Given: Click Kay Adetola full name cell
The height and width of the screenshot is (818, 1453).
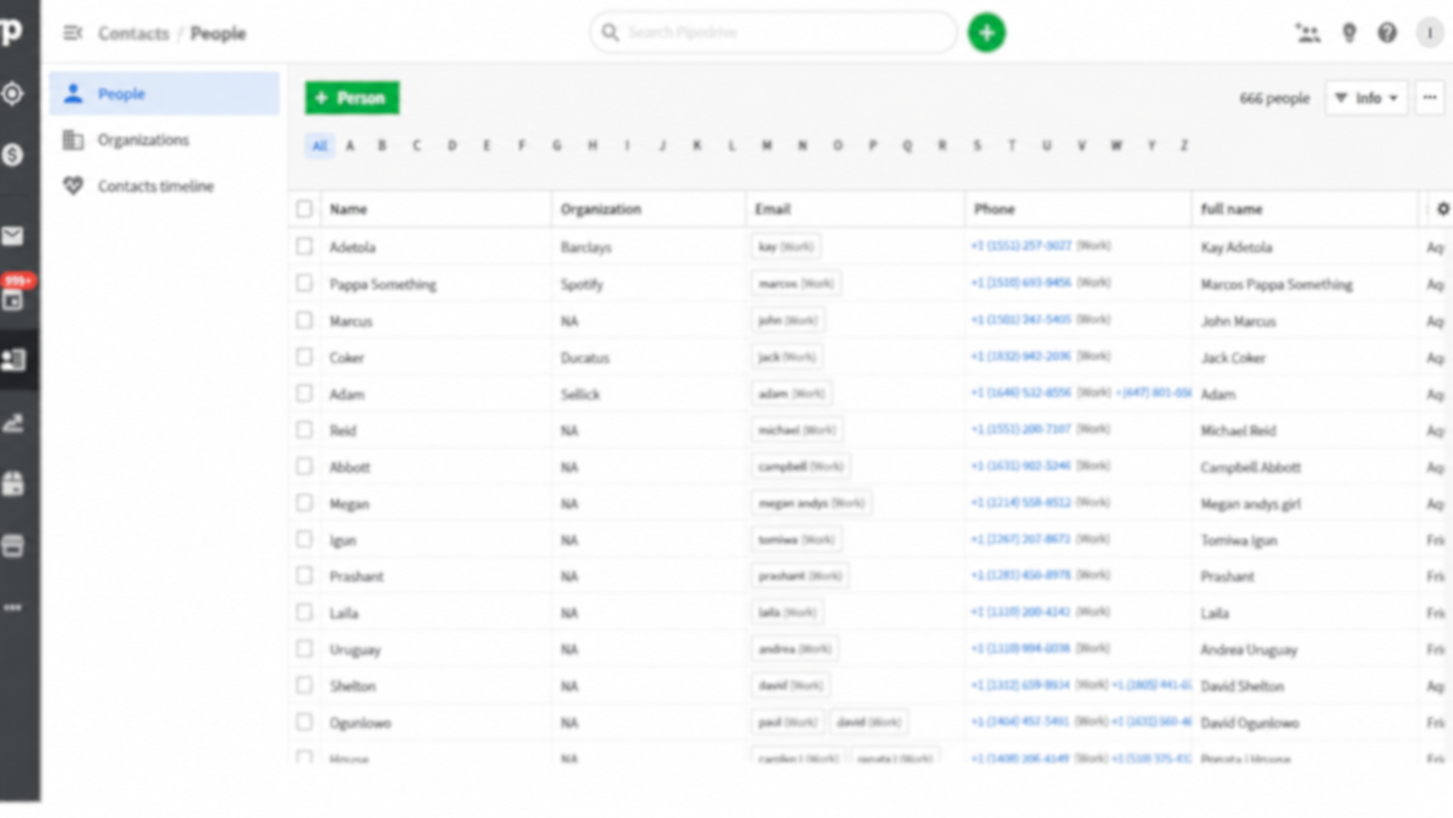Looking at the screenshot, I should pyautogui.click(x=1236, y=247).
